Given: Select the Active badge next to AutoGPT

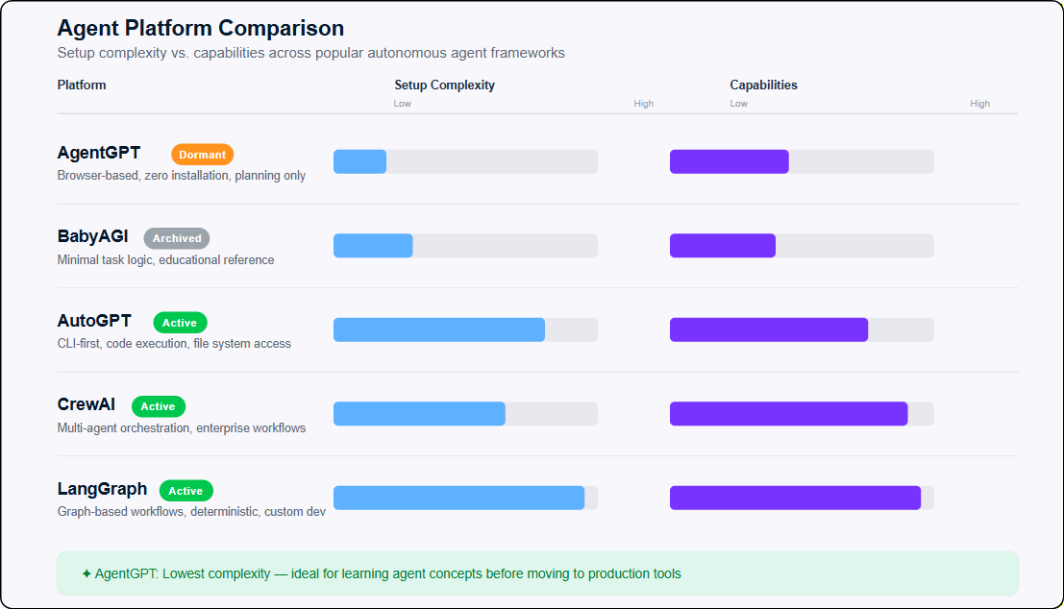Looking at the screenshot, I should click(180, 323).
